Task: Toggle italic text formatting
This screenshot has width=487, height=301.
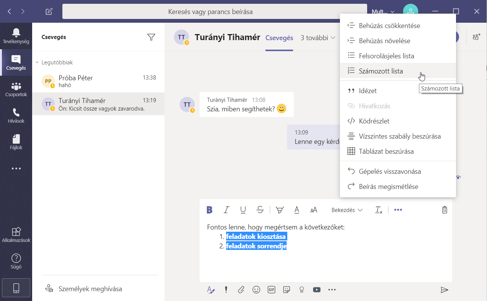Action: [226, 210]
